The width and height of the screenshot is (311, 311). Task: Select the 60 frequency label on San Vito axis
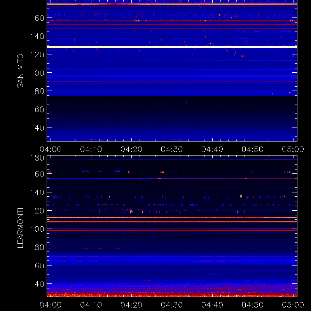[39, 109]
